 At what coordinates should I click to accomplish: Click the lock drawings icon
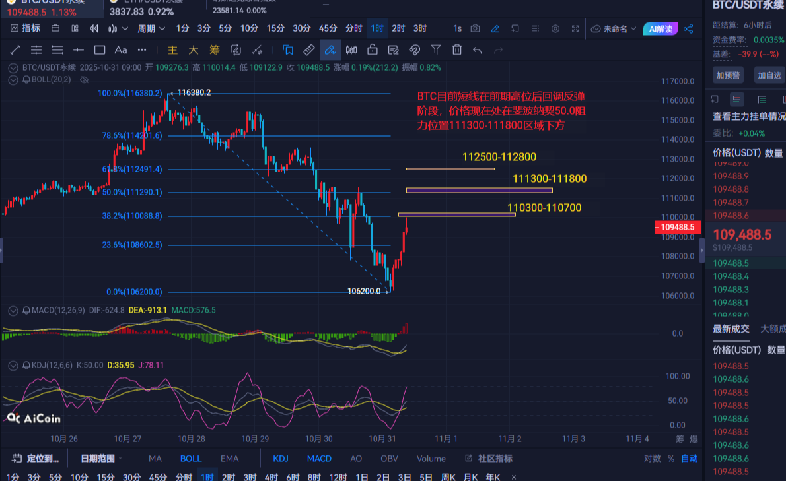pyautogui.click(x=372, y=49)
